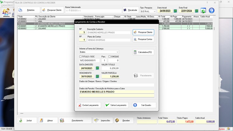Click the Valor Parcela field
The width and height of the screenshot is (233, 131).
pyautogui.click(x=110, y=76)
